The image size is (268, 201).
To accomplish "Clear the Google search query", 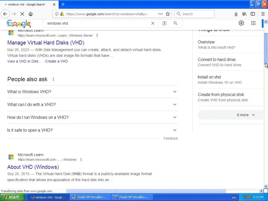I will point(153,23).
